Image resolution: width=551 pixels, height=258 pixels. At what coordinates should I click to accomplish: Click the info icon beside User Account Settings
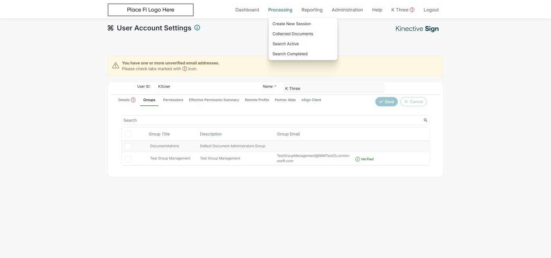coord(197,28)
